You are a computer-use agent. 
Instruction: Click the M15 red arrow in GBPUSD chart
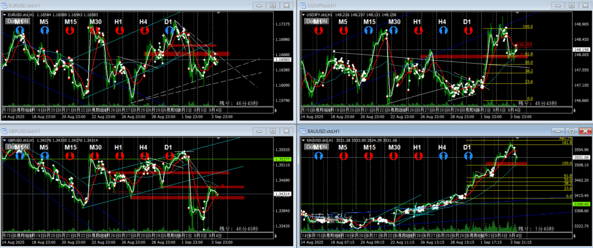tap(69, 156)
